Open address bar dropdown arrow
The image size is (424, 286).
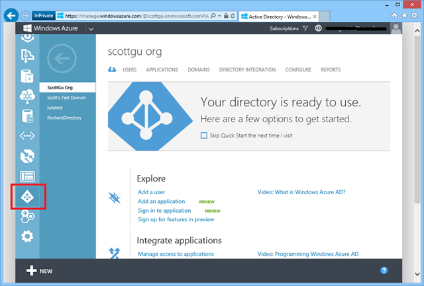219,16
